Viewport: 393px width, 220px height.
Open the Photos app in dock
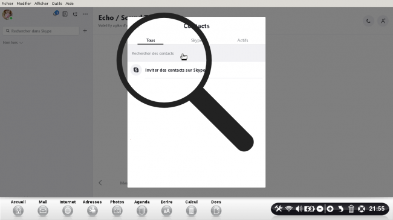click(x=117, y=211)
